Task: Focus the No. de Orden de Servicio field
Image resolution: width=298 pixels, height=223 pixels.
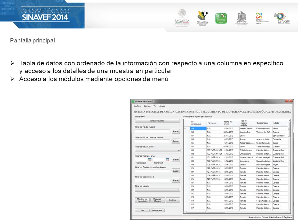Action: tap(152, 141)
